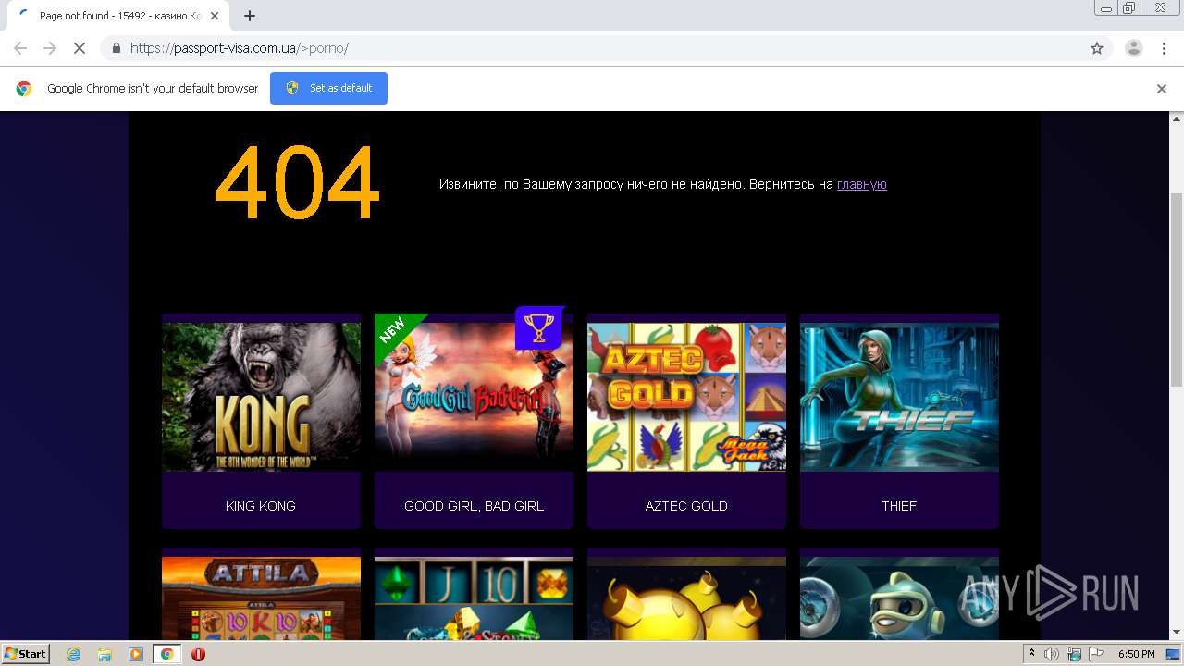Click the scrollbar down arrow
Image resolution: width=1184 pixels, height=666 pixels.
pos(1177,633)
